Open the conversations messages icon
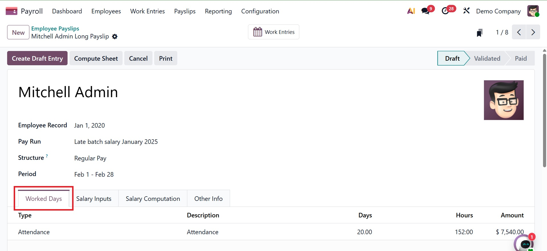Screen dimensions: 547x251 tap(426, 11)
